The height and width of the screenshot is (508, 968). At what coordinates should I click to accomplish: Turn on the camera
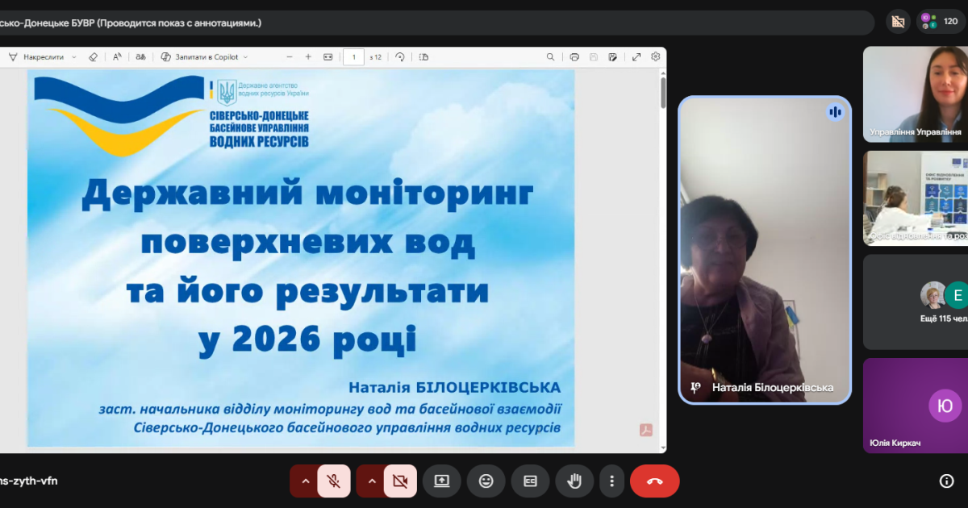[x=399, y=481]
